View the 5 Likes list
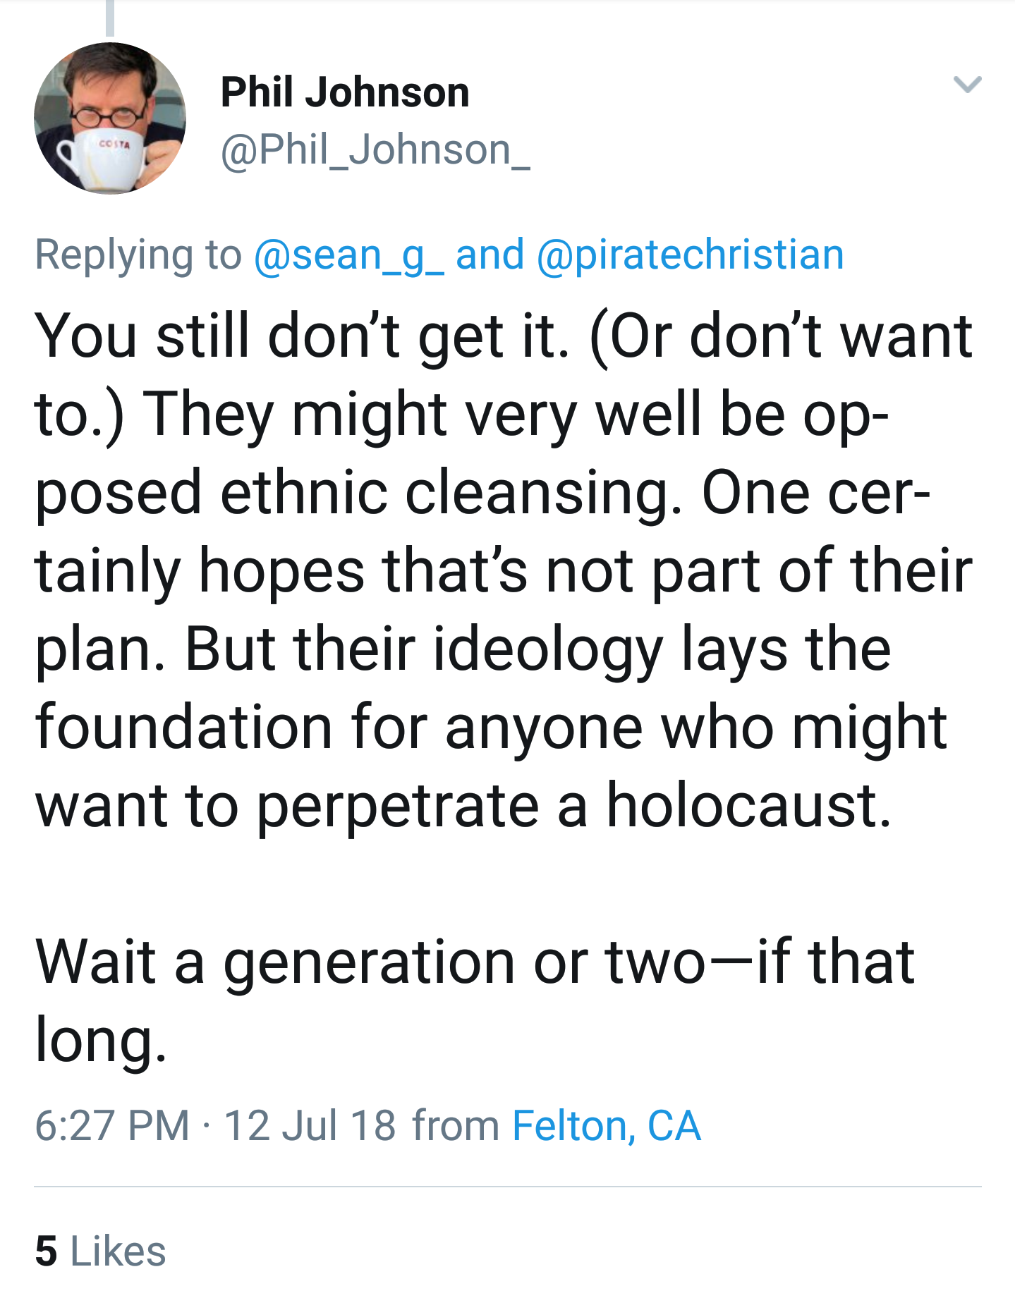This screenshot has width=1015, height=1298. tap(100, 1251)
